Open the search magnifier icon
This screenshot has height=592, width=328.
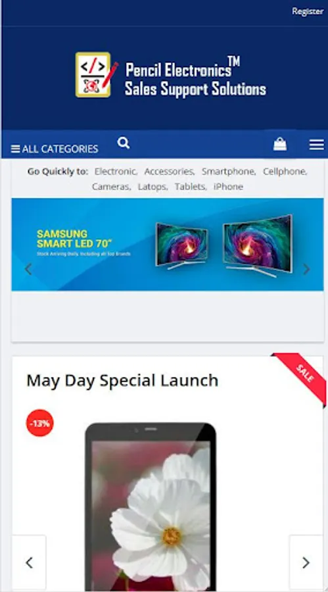[x=124, y=143]
